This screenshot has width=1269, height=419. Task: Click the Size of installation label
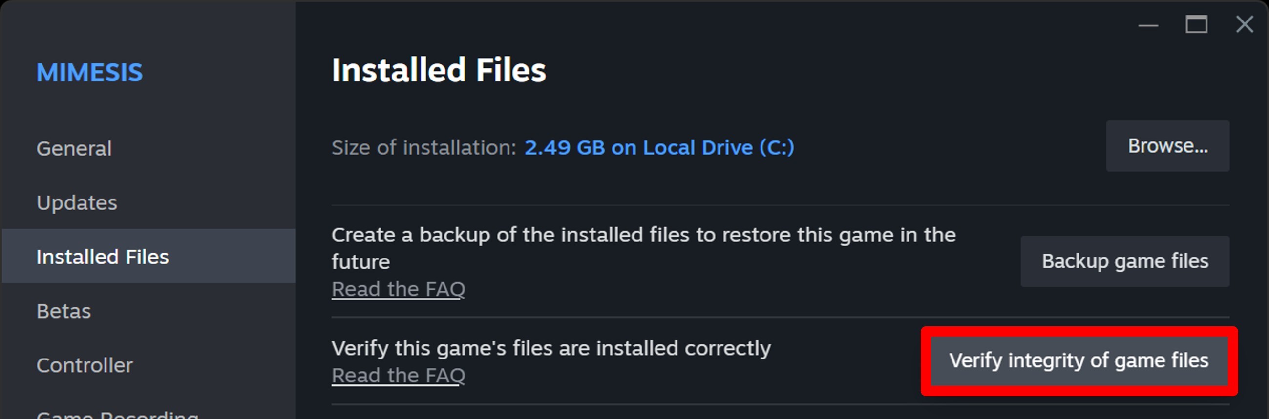(423, 147)
